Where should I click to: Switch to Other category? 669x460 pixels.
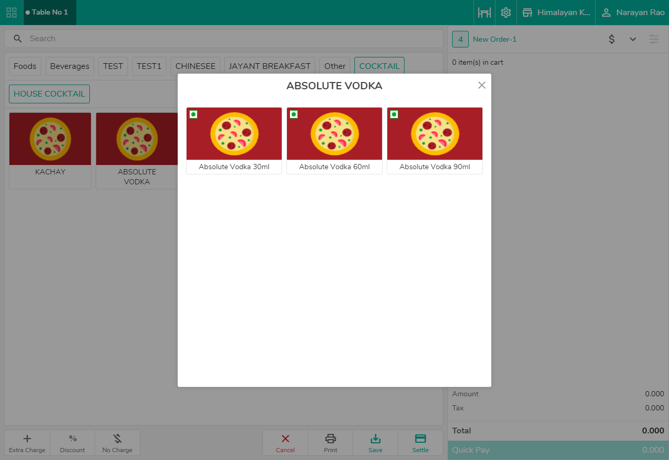pyautogui.click(x=335, y=66)
